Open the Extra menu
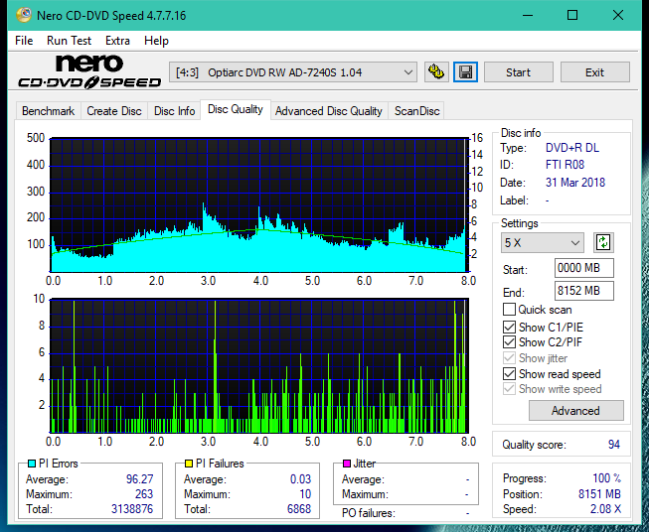This screenshot has width=649, height=532. pyautogui.click(x=117, y=41)
